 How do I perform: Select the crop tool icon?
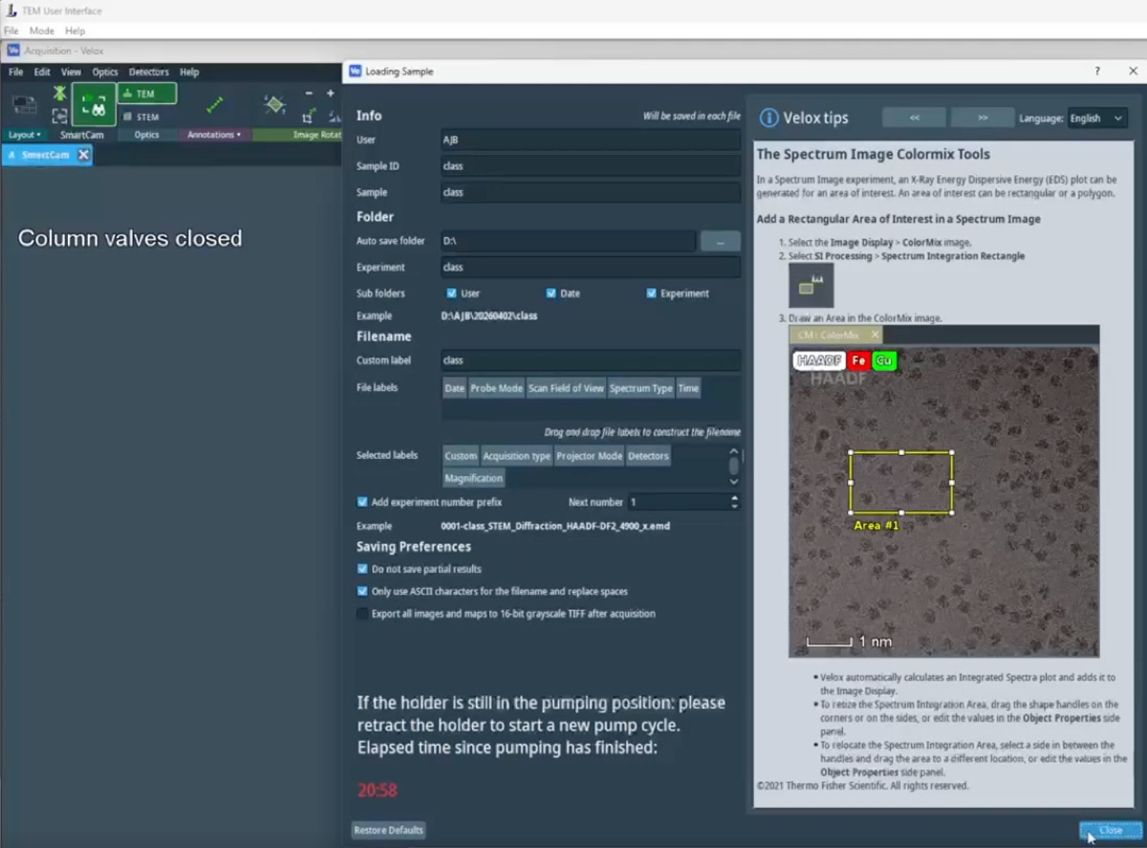coord(309,117)
